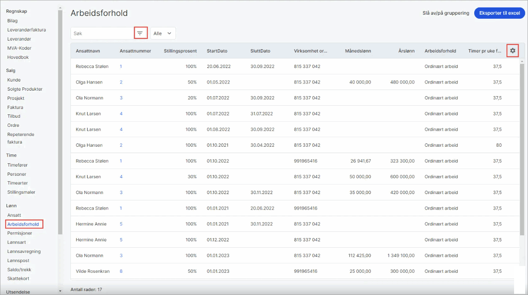Open Ansatt in Lønn menu
Screen dimensions: 528x295
[14, 215]
